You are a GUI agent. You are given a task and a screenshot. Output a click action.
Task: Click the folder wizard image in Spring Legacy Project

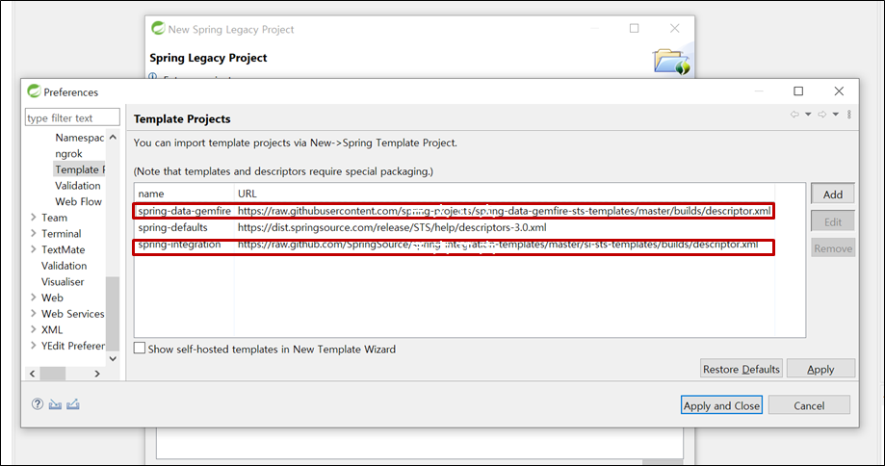(x=671, y=61)
